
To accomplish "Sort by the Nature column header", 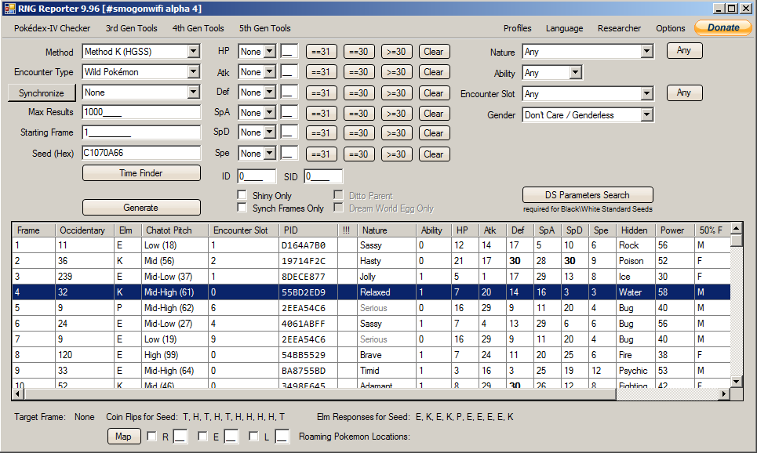I will click(387, 230).
